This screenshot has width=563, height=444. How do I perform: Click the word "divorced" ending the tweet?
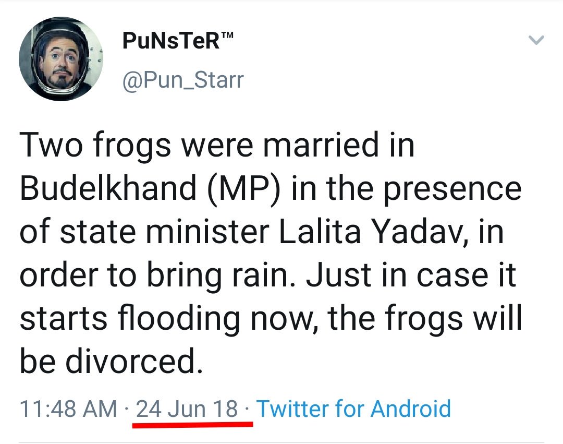(x=131, y=360)
